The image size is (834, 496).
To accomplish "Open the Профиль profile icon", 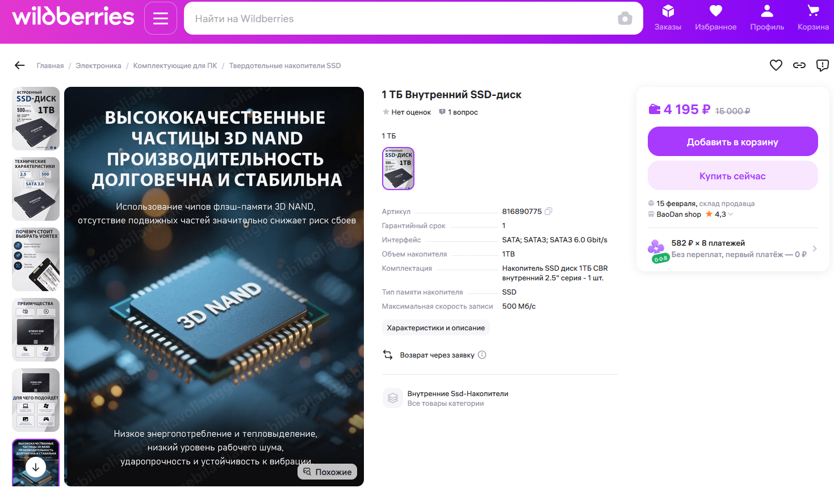I will tap(767, 18).
